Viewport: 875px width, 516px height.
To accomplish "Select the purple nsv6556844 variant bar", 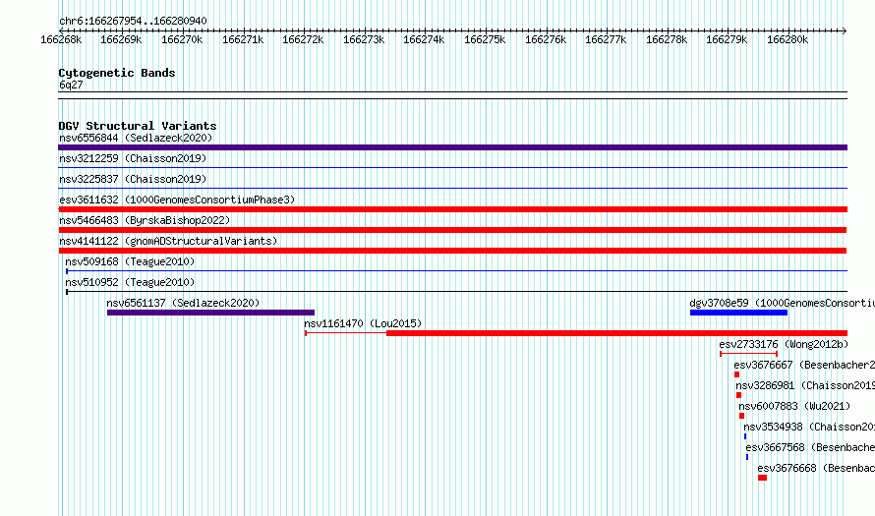I will [x=452, y=147].
